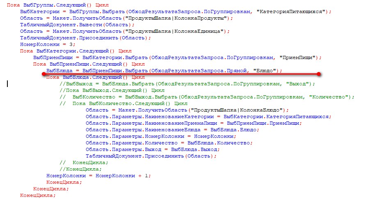This screenshot has height=199, width=375.
Task: Click the line 'НомерКолонки = НомерКолонки + 1;'
Action: click(x=99, y=176)
